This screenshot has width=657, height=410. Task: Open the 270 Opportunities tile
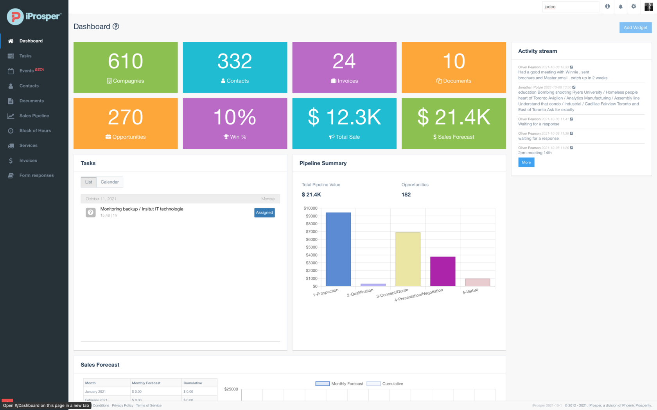tap(126, 123)
